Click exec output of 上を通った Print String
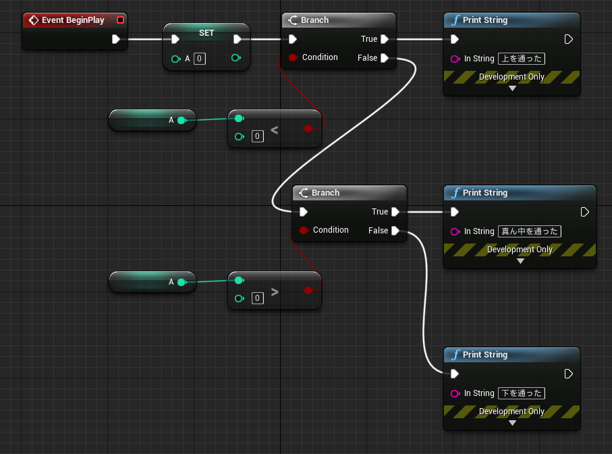 pyautogui.click(x=569, y=39)
